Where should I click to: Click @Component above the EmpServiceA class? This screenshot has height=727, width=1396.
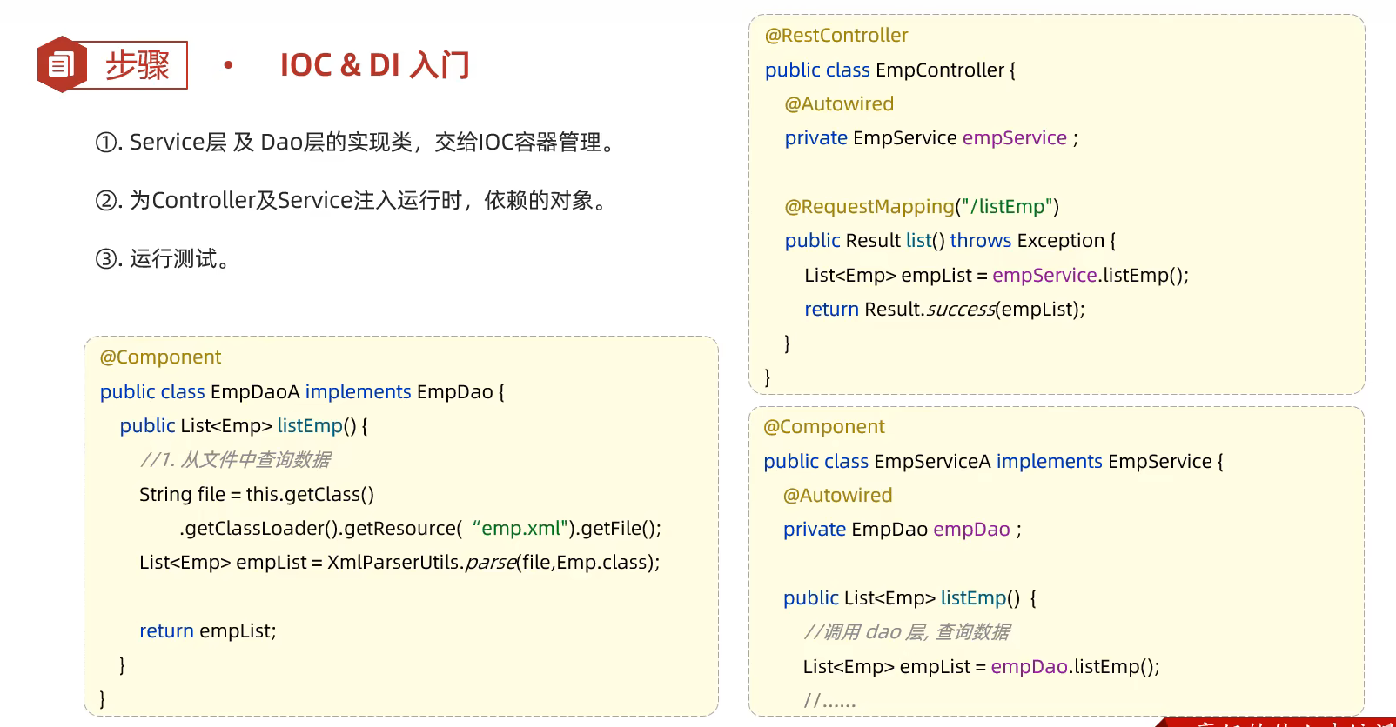point(823,427)
